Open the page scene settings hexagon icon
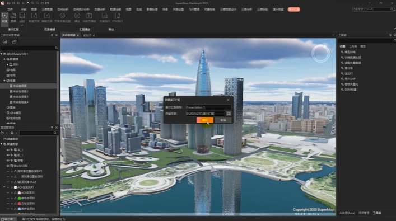The width and height of the screenshot is (396, 221). coord(62,16)
